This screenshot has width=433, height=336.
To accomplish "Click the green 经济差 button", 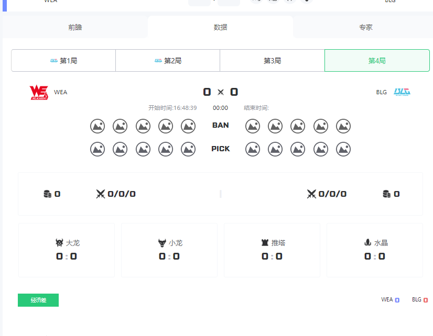I will pyautogui.click(x=38, y=300).
